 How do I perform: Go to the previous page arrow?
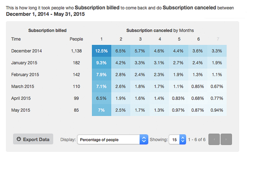pos(214,139)
